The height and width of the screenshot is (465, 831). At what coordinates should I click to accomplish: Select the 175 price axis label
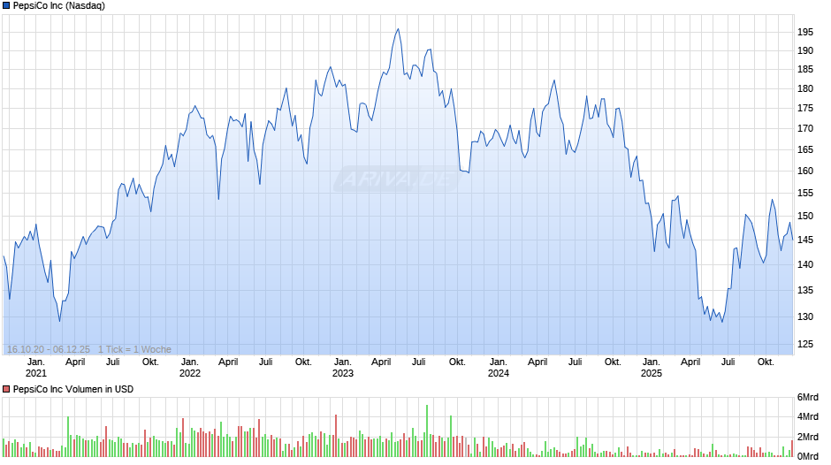[805, 108]
